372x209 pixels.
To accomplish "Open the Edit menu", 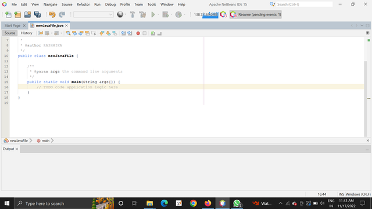I will click(24, 4).
